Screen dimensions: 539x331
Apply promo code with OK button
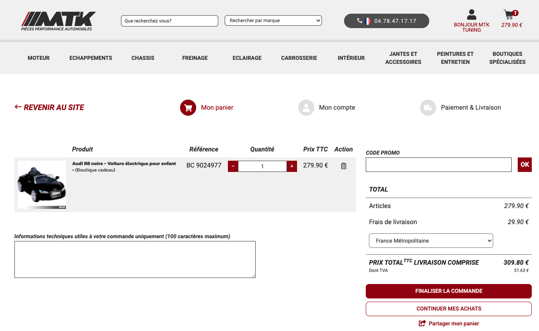(525, 165)
